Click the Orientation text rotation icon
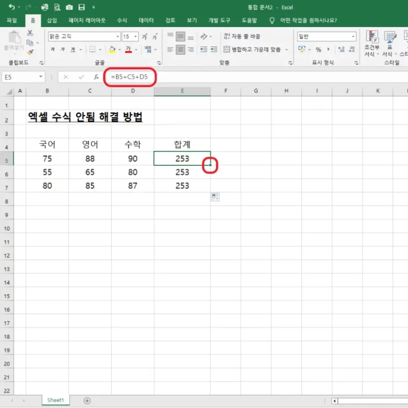This screenshot has height=408, width=408. [x=204, y=37]
